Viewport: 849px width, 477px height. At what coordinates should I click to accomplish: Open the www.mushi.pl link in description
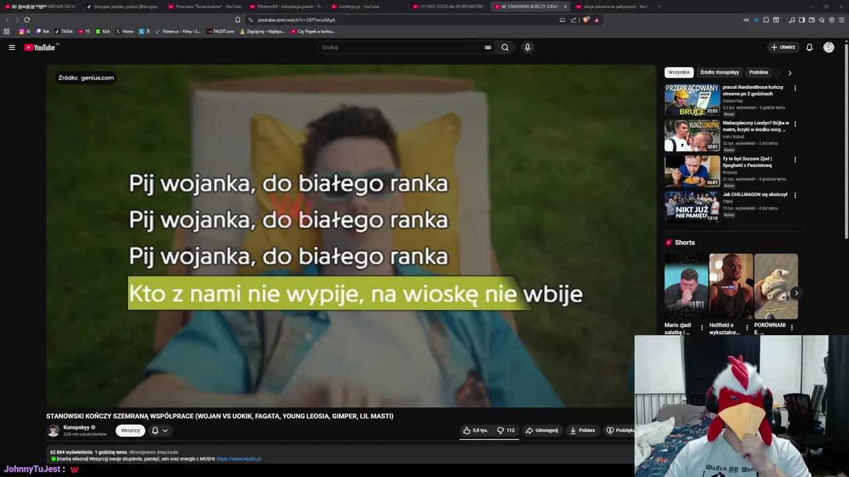tap(239, 458)
